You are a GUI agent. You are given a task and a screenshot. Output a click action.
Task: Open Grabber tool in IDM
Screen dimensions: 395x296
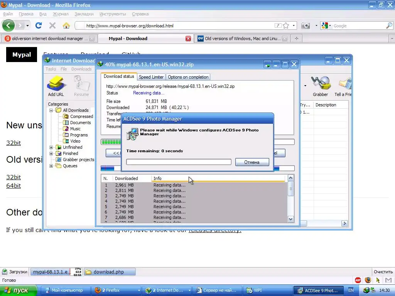(321, 86)
